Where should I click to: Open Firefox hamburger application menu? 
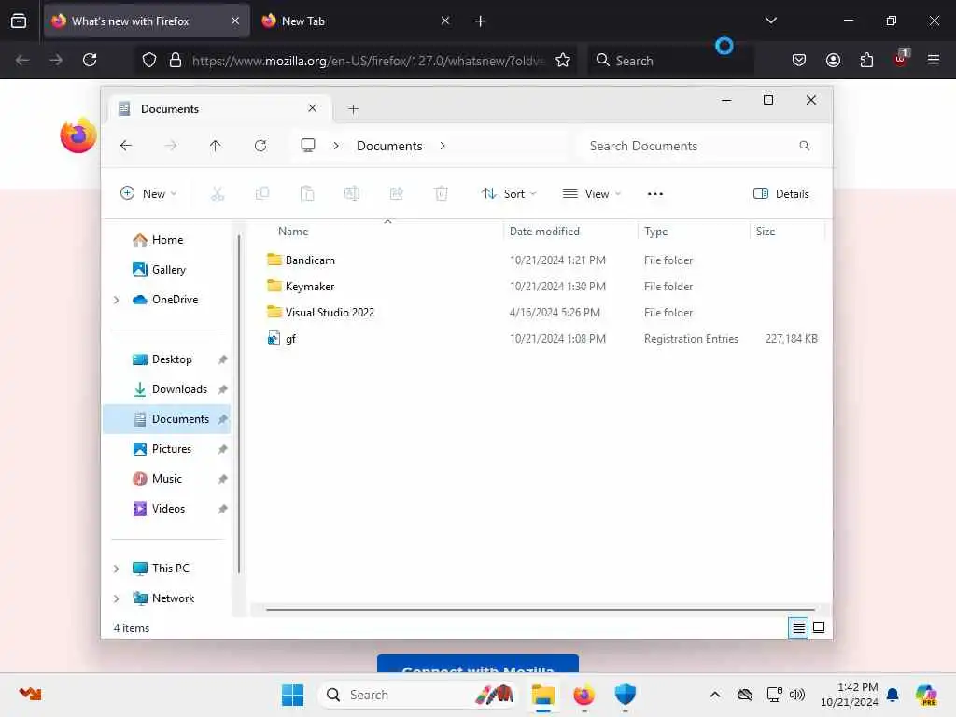pyautogui.click(x=933, y=60)
